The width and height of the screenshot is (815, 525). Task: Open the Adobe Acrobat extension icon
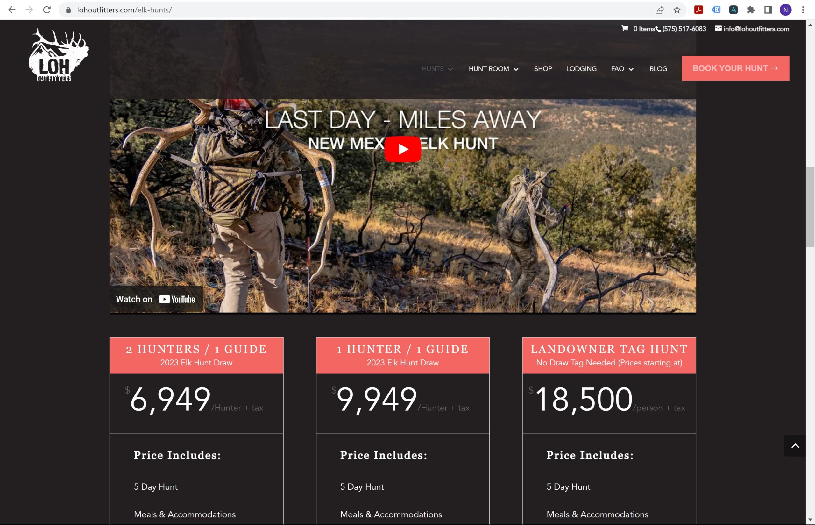click(x=699, y=10)
